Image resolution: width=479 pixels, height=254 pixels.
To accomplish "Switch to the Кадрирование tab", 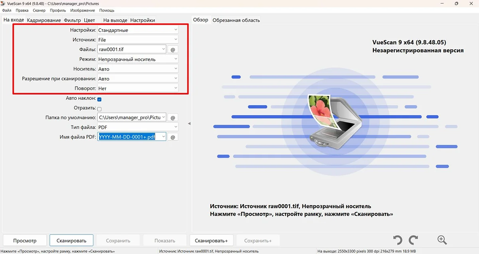I will click(x=44, y=20).
